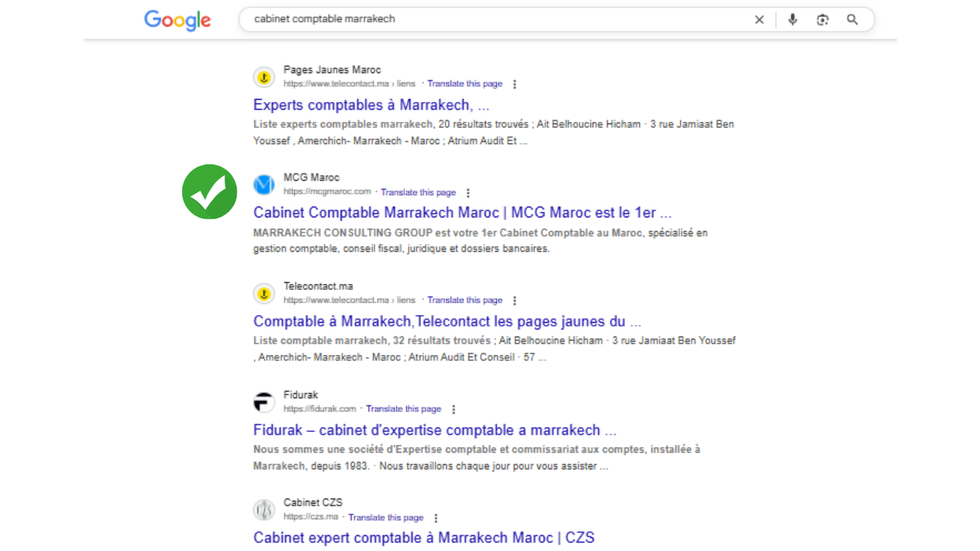The image size is (980, 551).
Task: Open three-dot menu for Cabinet CZS result
Action: click(435, 517)
